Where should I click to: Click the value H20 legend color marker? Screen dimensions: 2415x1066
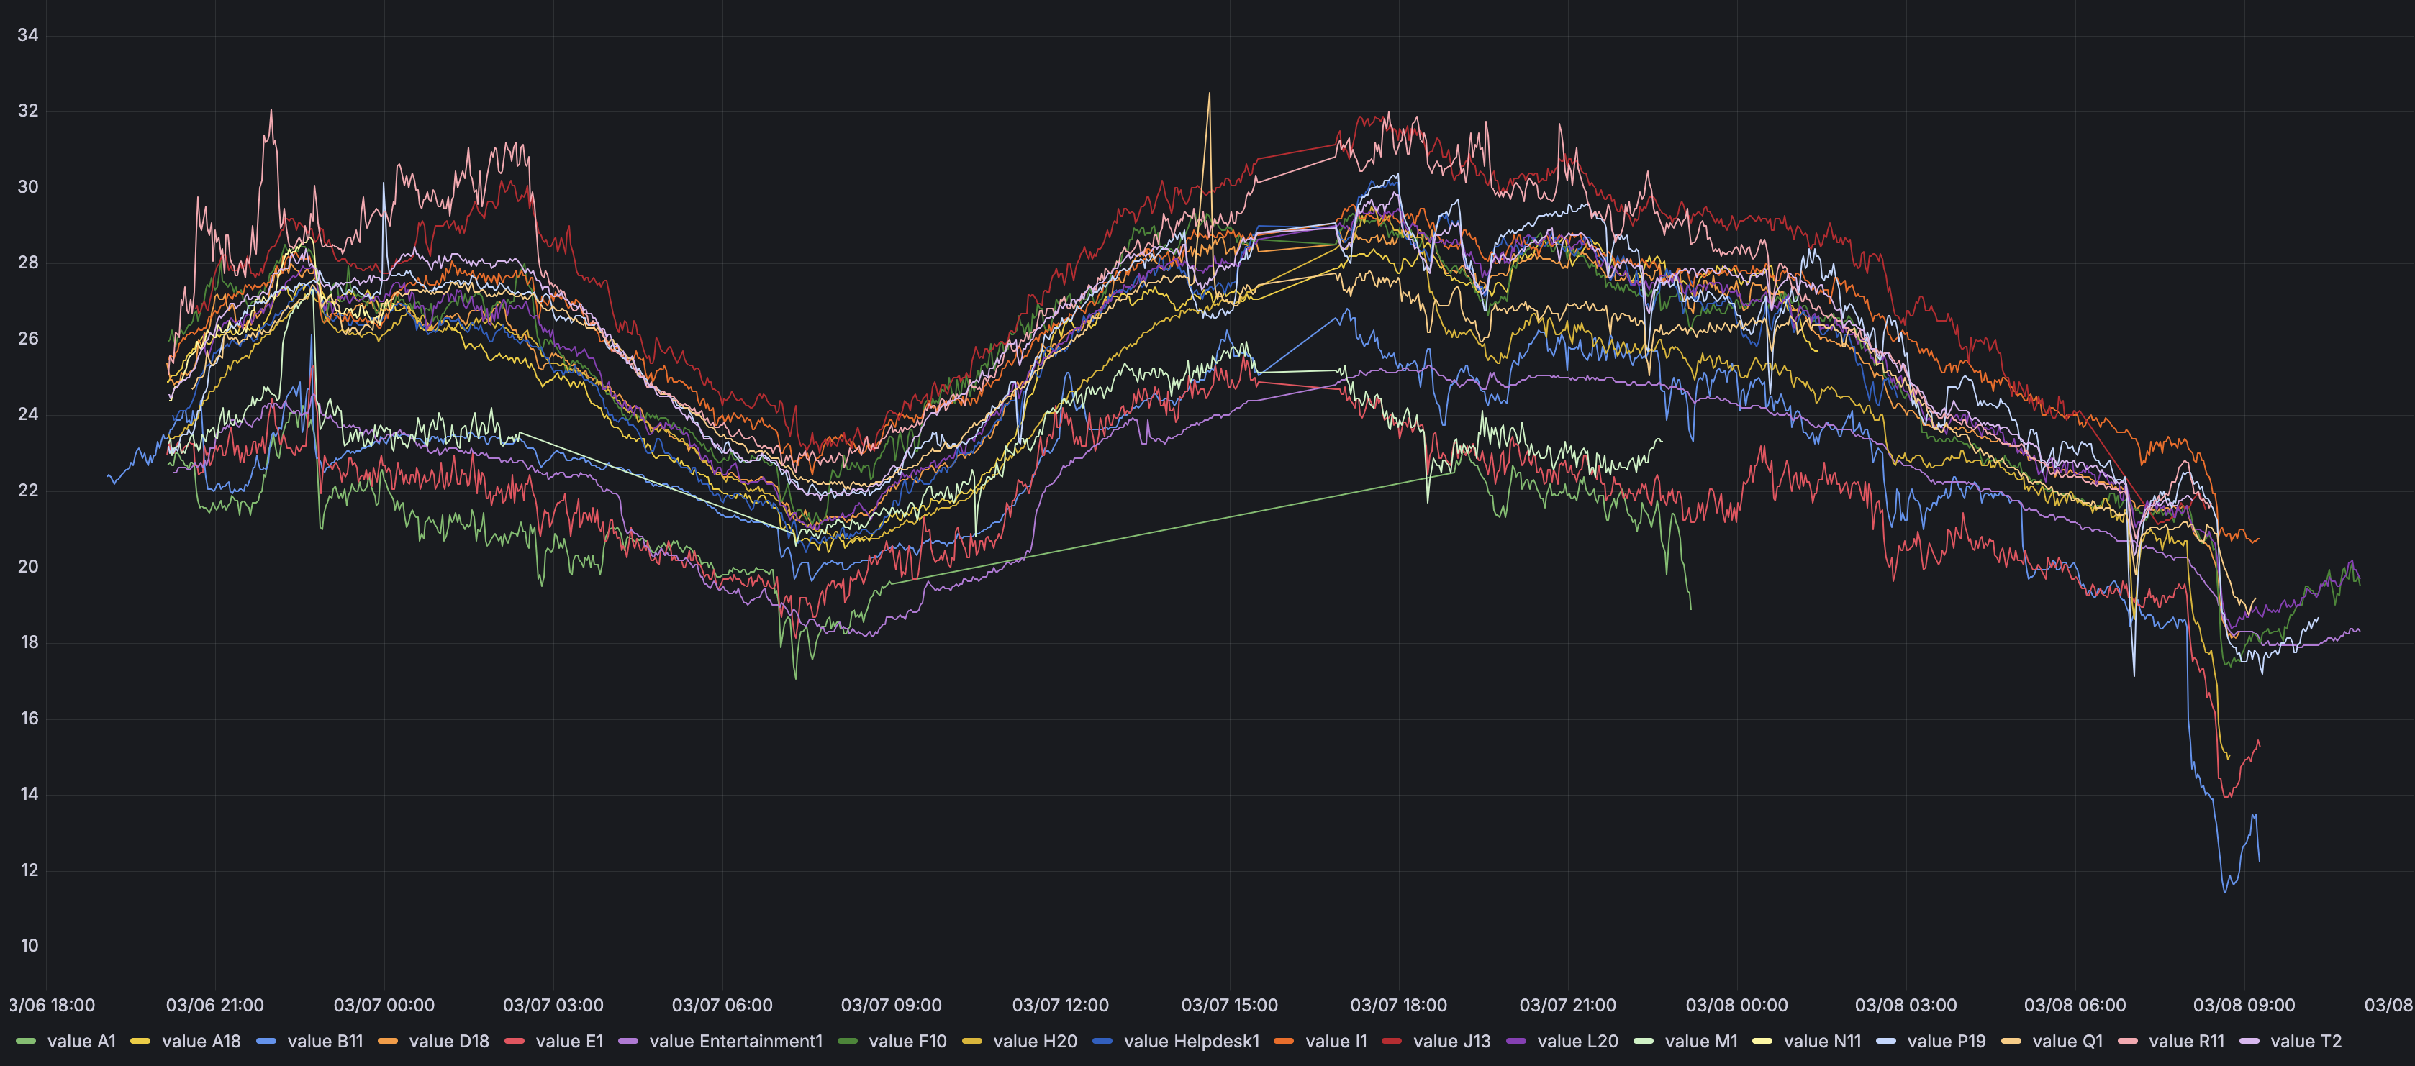971,1041
